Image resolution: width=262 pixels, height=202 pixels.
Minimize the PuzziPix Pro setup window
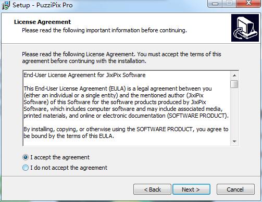215,4
